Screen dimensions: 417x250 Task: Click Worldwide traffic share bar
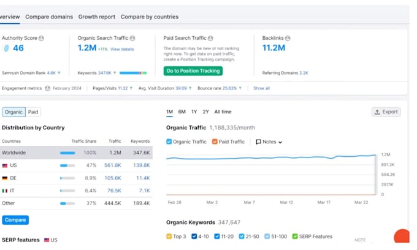[x=67, y=153]
